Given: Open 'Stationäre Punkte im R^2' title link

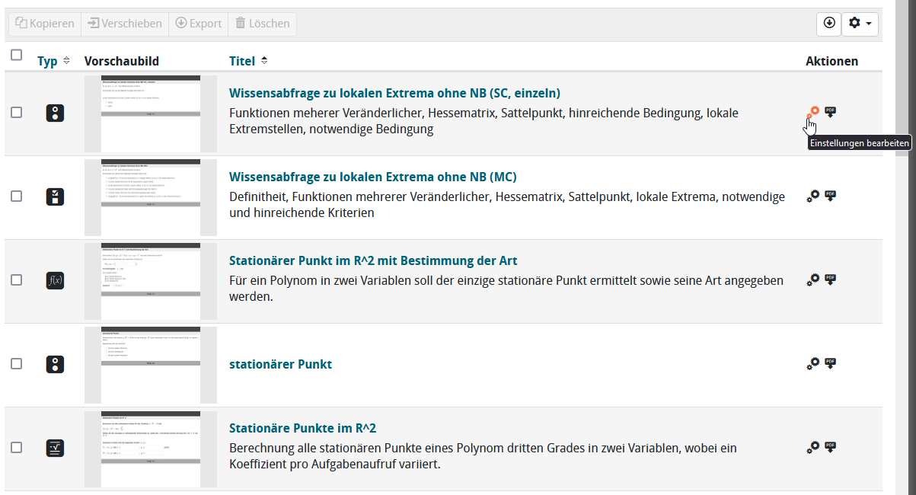Looking at the screenshot, I should [x=302, y=428].
